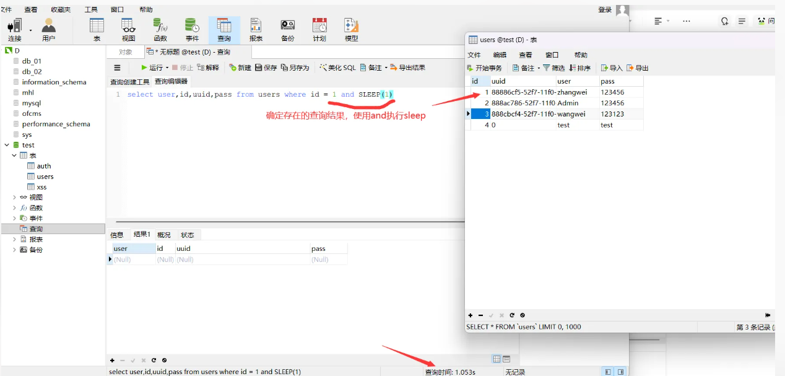Select the 查询 node in the tree

pos(36,229)
